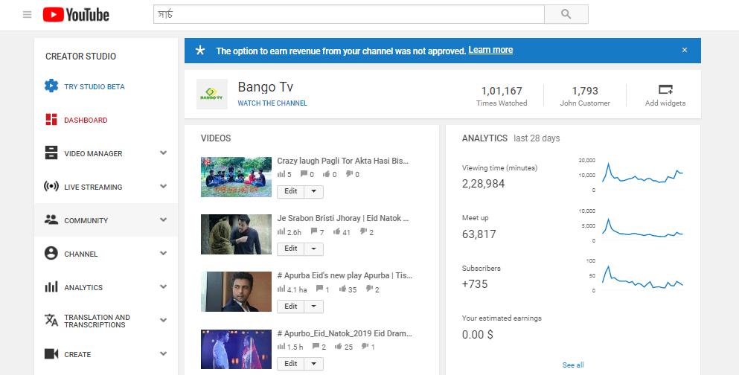Image resolution: width=739 pixels, height=375 pixels.
Task: Click the Add widgets icon
Action: tap(665, 89)
